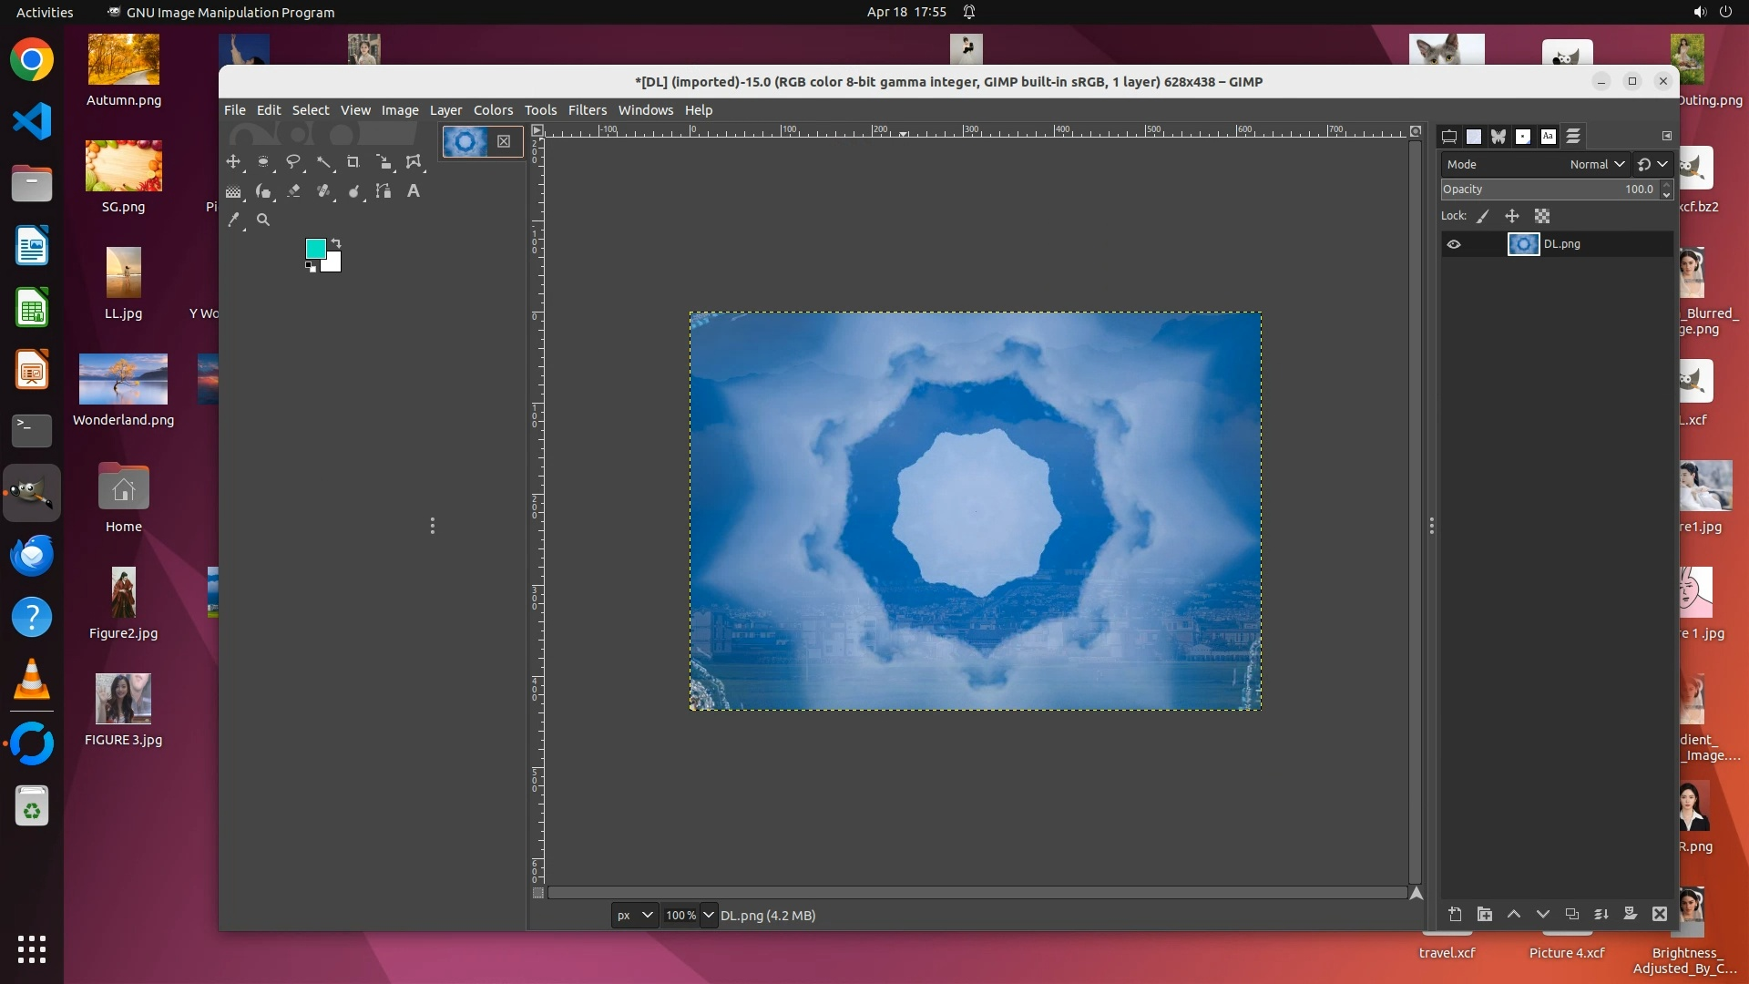The width and height of the screenshot is (1749, 984).
Task: Pick the Heal tool bandage icon
Action: (323, 191)
